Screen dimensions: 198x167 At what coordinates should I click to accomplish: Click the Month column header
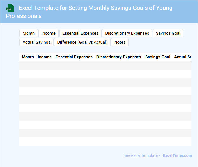click(x=28, y=57)
